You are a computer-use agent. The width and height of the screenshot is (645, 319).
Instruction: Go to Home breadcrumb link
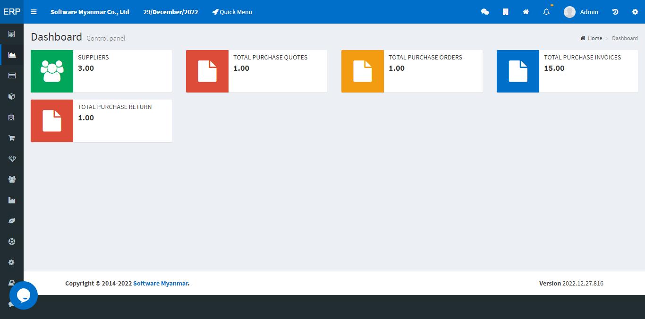591,38
